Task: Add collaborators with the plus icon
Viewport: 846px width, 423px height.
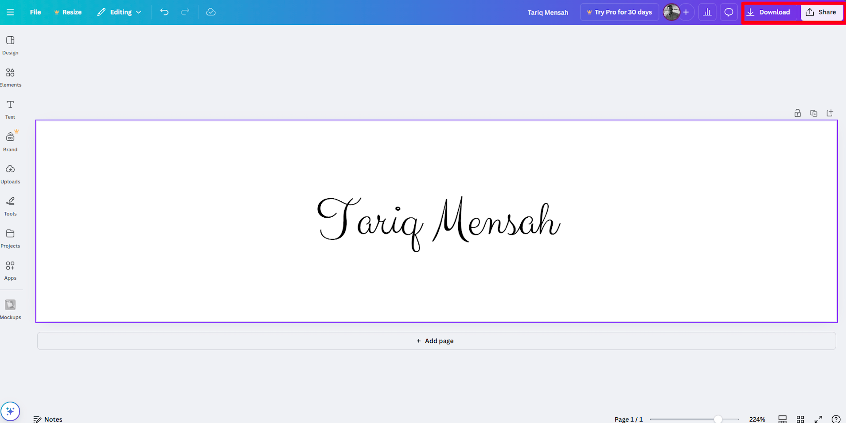Action: (686, 12)
